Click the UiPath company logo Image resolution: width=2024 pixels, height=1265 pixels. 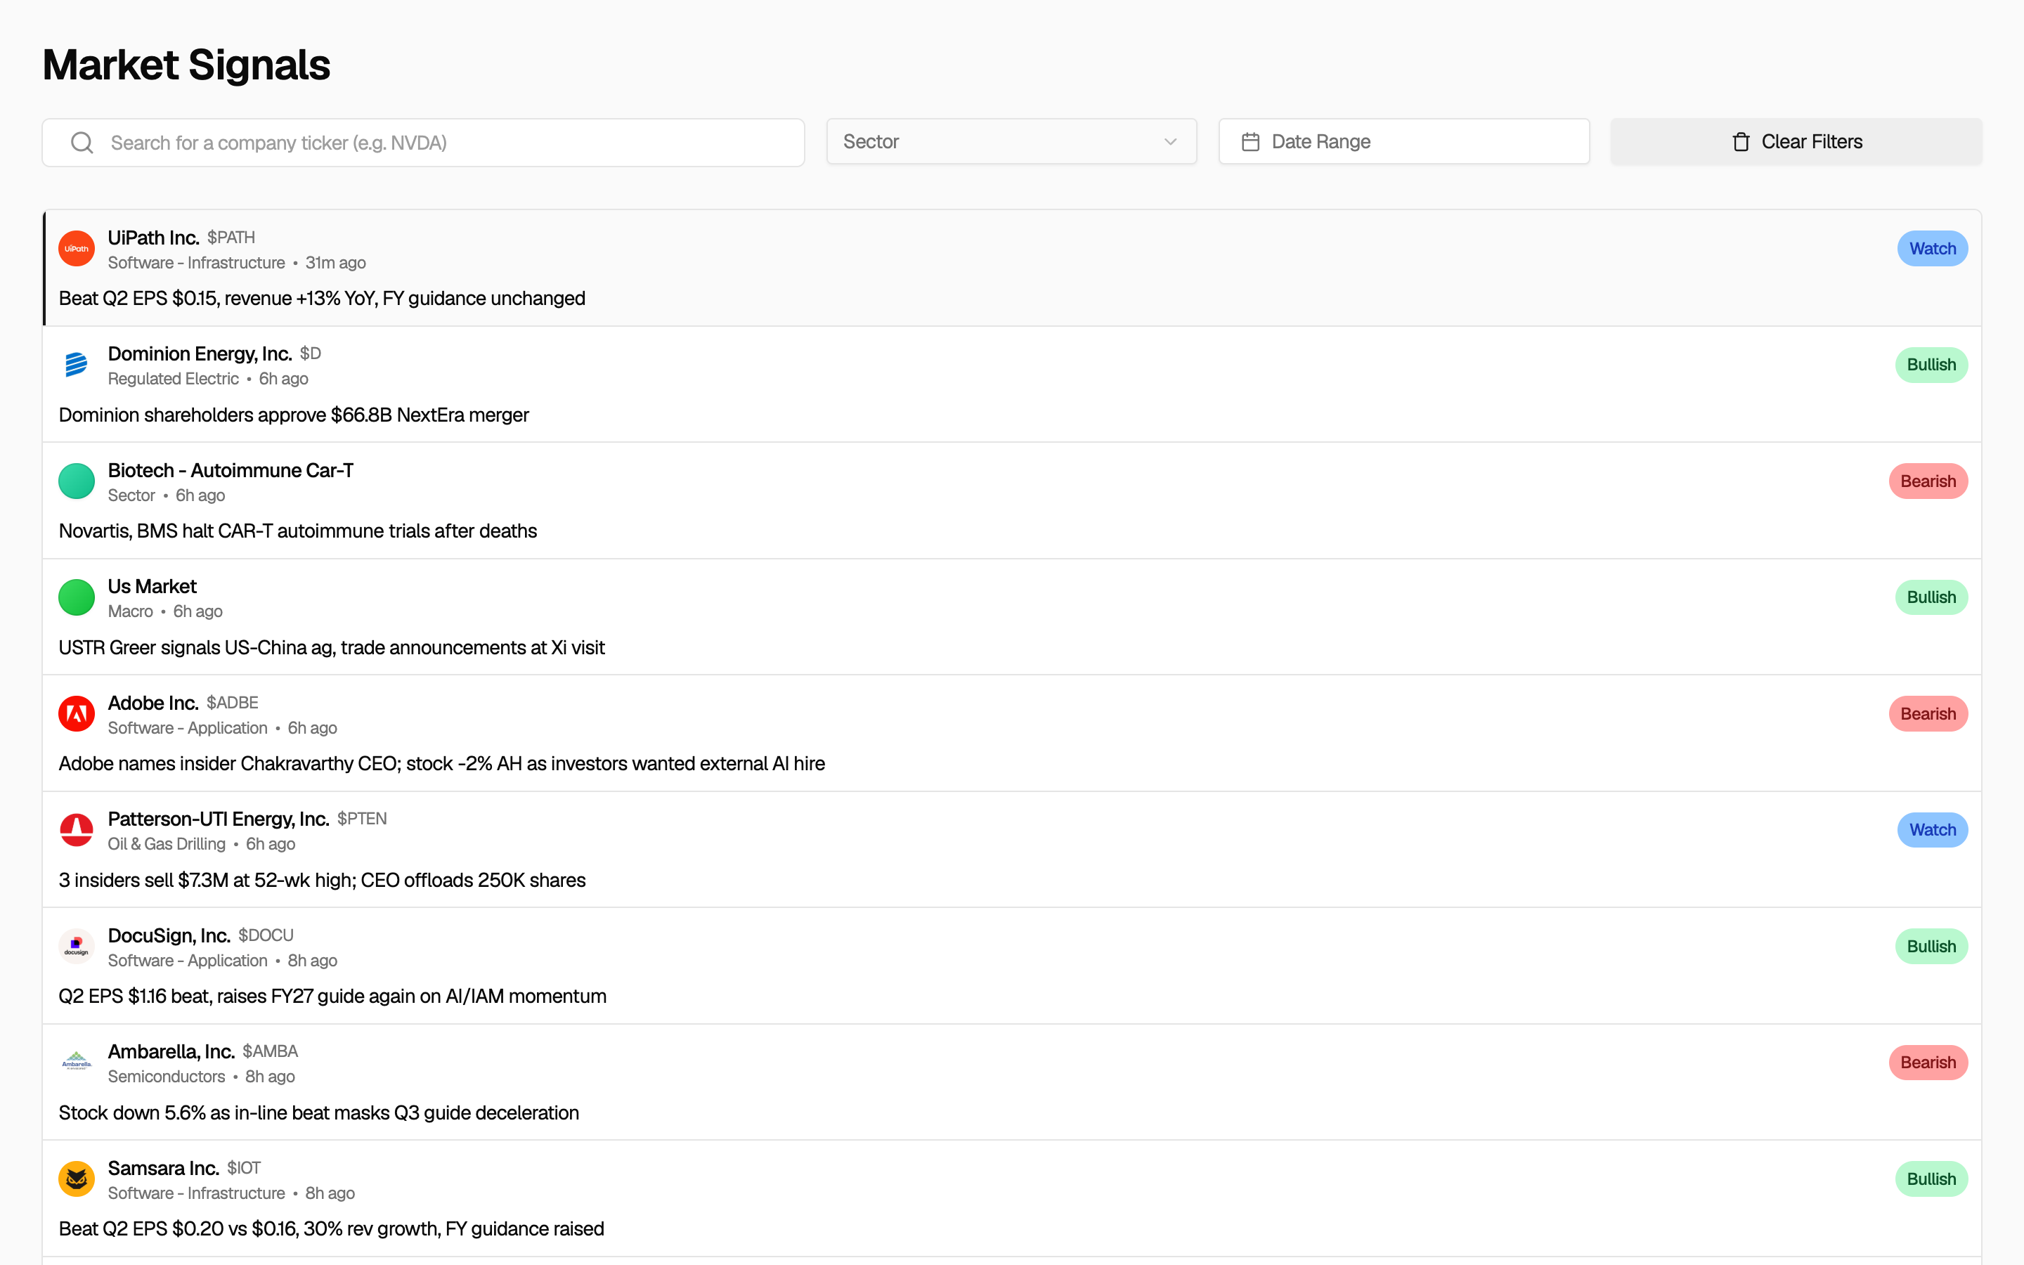pyautogui.click(x=76, y=249)
